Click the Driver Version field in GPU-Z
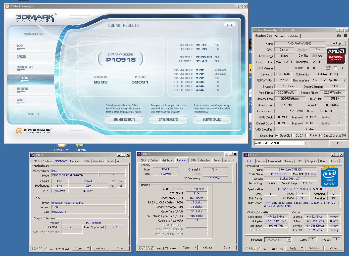 [310, 111]
